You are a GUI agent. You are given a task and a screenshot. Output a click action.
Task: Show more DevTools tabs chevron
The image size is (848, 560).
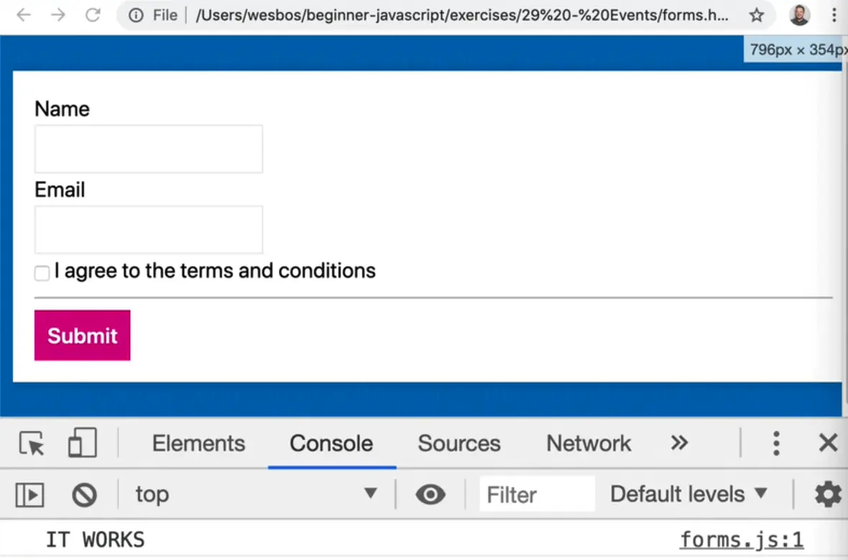pos(679,443)
